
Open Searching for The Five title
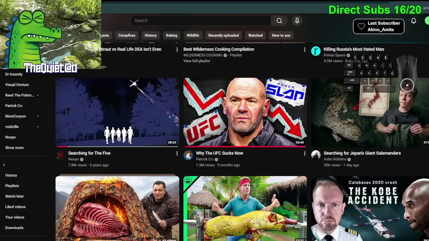click(89, 153)
